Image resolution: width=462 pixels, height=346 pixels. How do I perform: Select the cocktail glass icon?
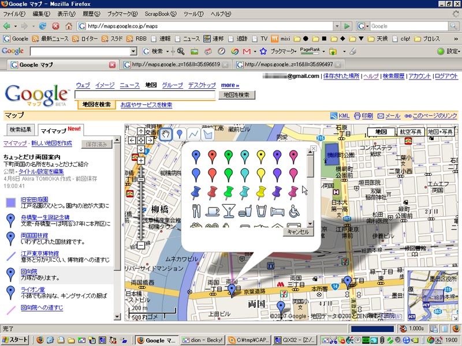click(229, 211)
